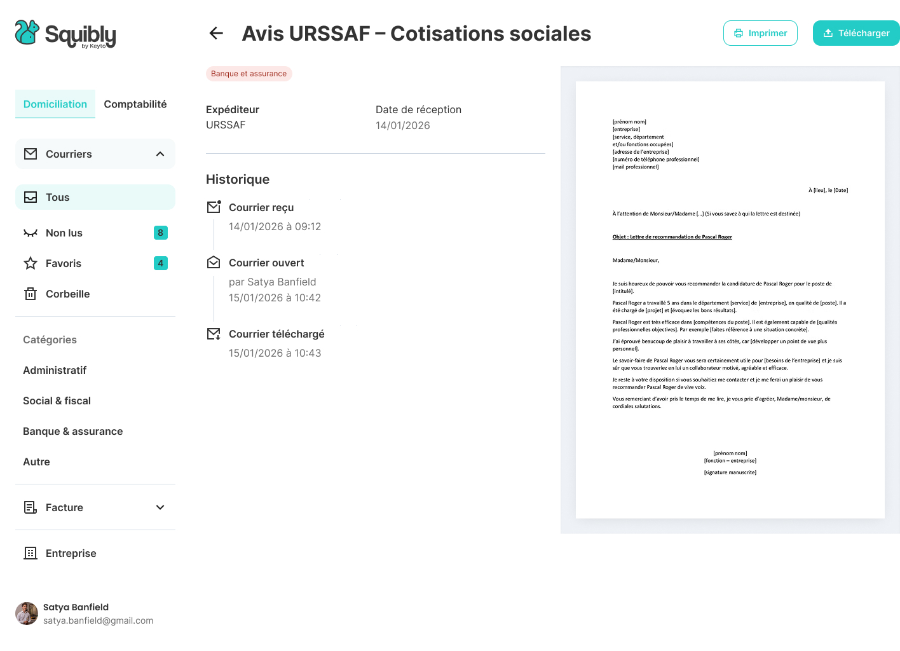This screenshot has width=900, height=651.
Task: Click Satya Banfield's profile picture
Action: tap(26, 614)
